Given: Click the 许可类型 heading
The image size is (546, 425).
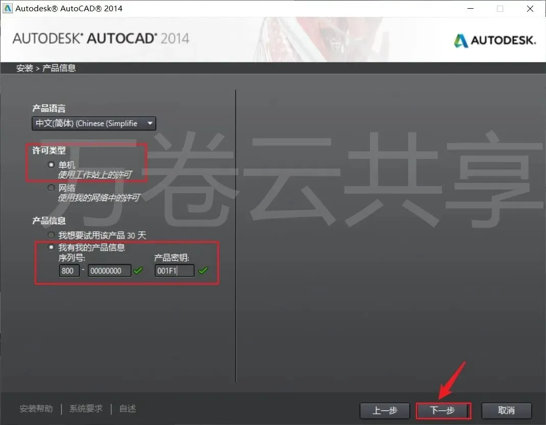Looking at the screenshot, I should [x=49, y=151].
